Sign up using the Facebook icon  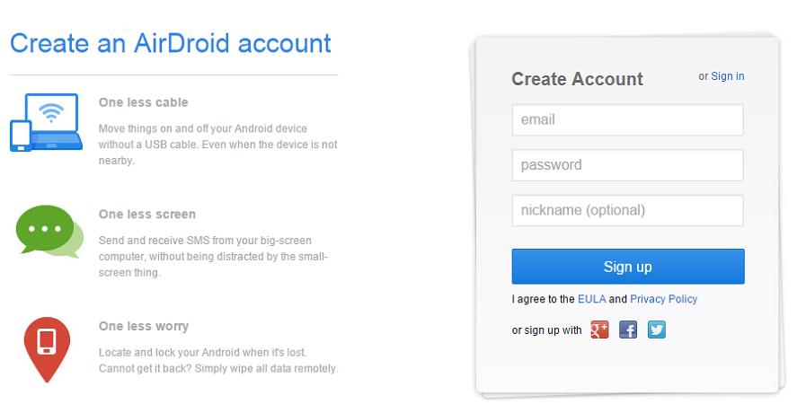pyautogui.click(x=627, y=330)
